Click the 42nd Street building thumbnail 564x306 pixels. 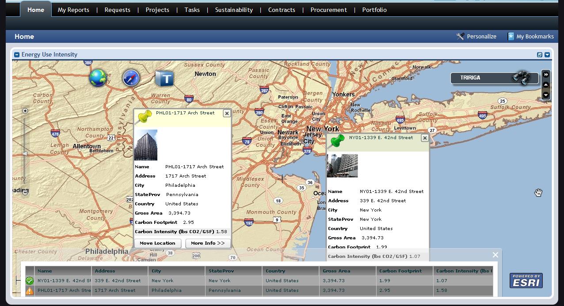342,166
